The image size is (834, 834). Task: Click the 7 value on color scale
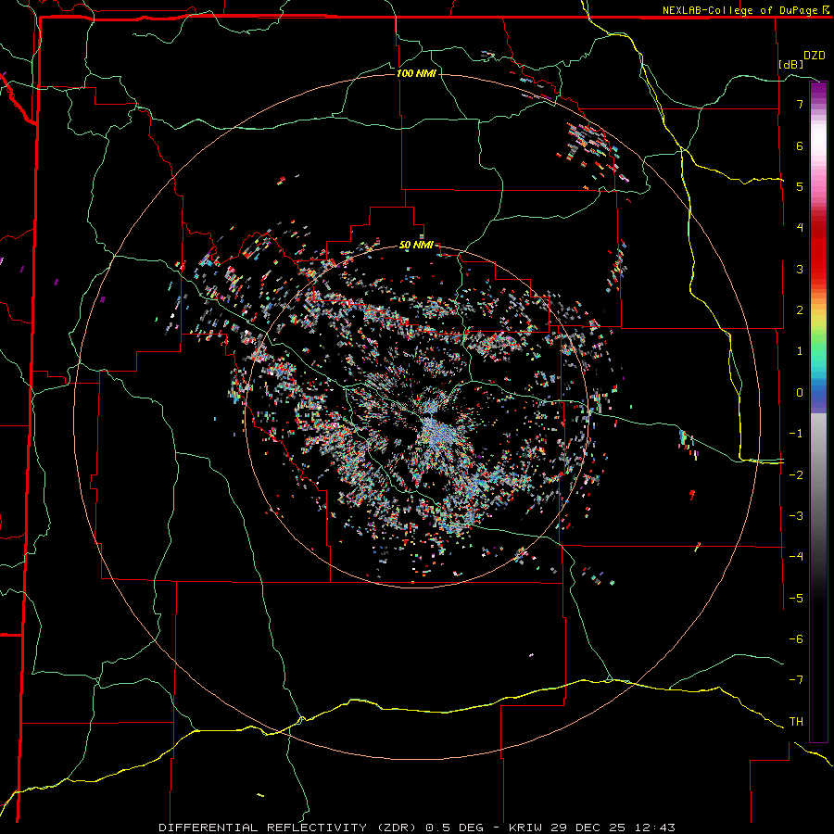point(800,104)
